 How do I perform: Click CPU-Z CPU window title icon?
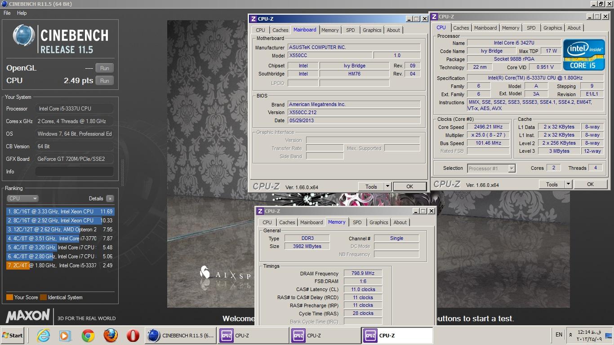click(x=434, y=17)
